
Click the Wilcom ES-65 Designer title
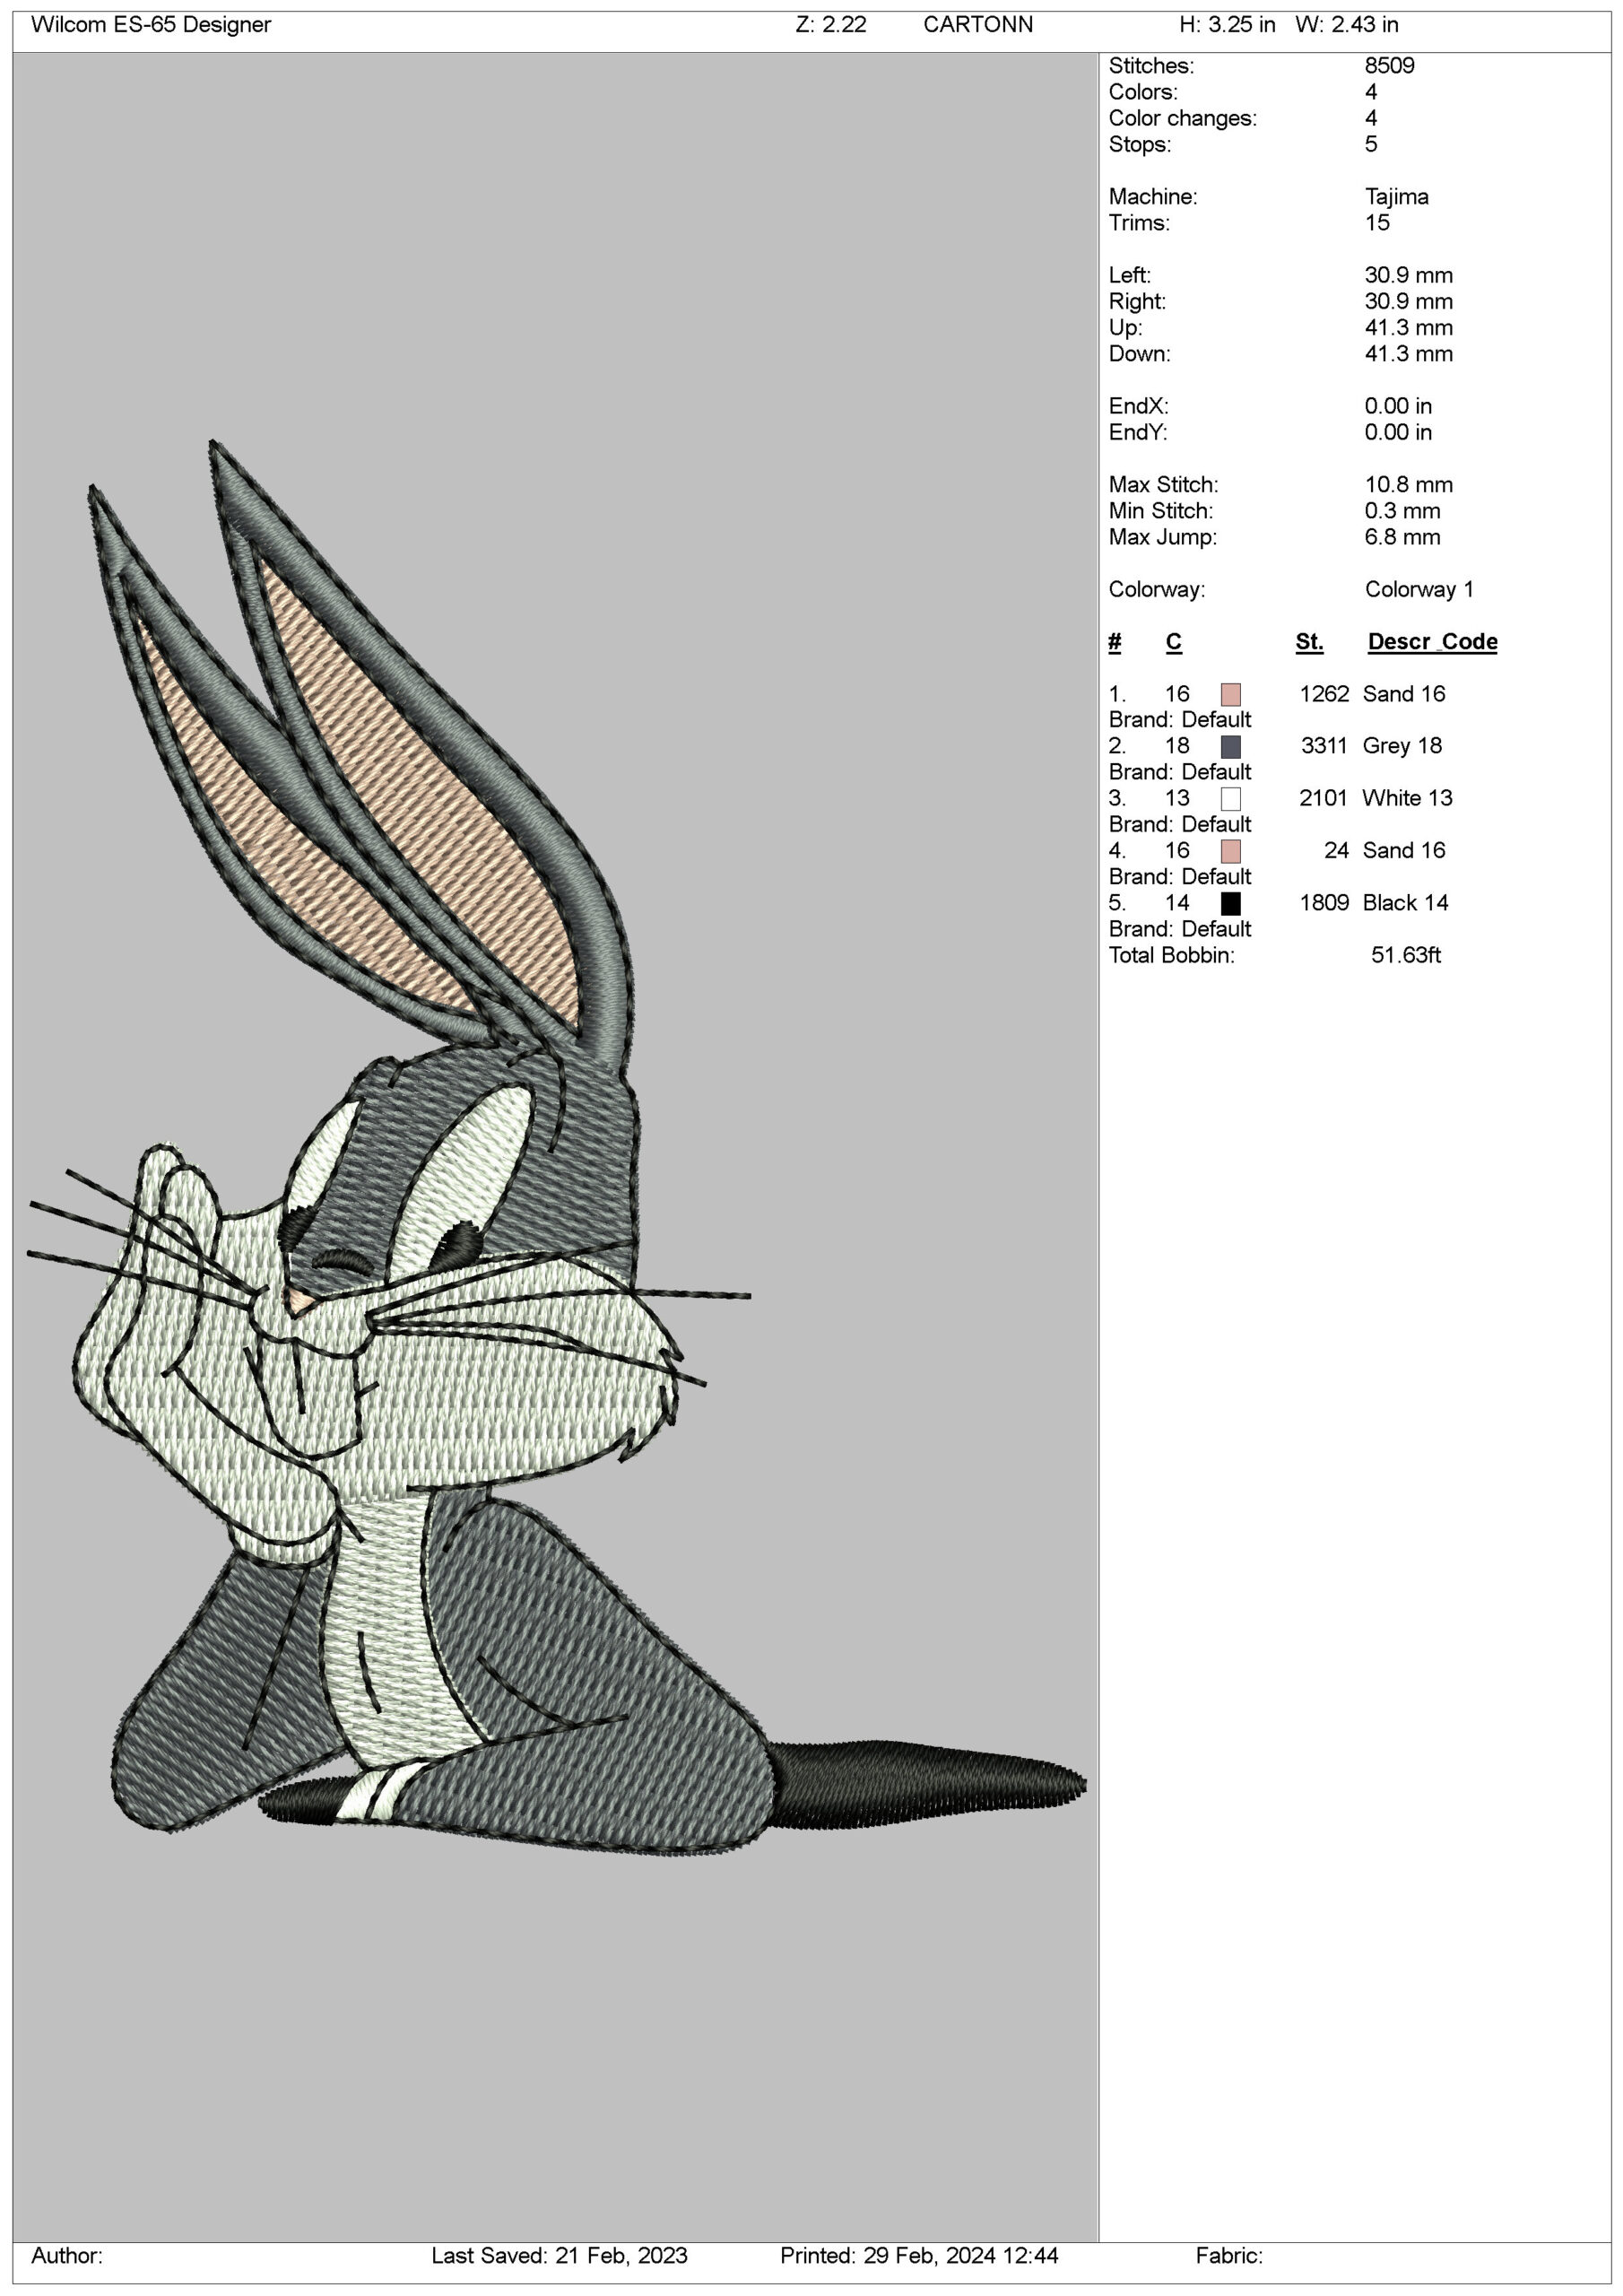pos(151,25)
